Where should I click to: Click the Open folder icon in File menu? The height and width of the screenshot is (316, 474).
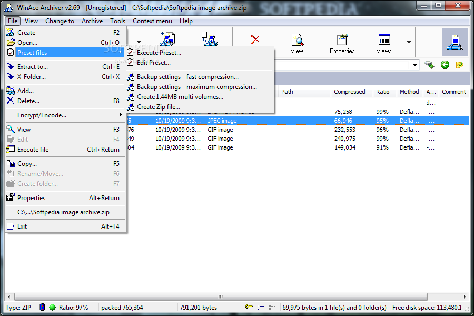point(11,42)
